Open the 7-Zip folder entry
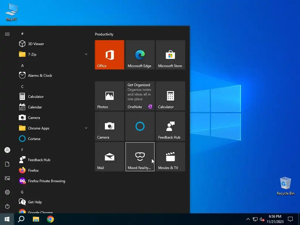Screen dimensions: 300x225 pyautogui.click(x=54, y=54)
